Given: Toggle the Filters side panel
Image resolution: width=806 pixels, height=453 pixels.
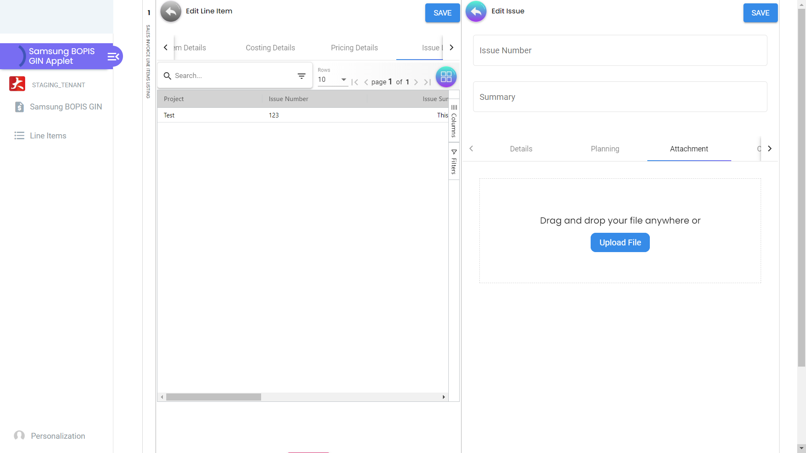Looking at the screenshot, I should (x=454, y=161).
